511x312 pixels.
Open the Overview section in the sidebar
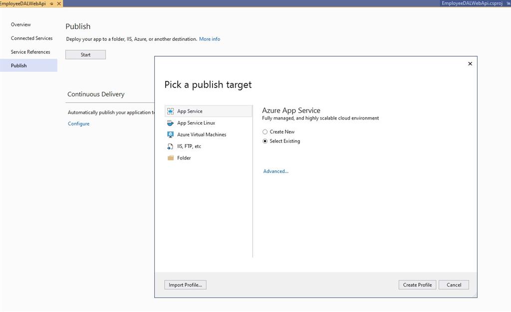coord(21,24)
